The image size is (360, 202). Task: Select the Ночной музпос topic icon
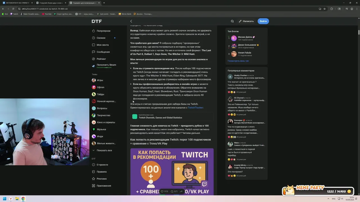[94, 101]
